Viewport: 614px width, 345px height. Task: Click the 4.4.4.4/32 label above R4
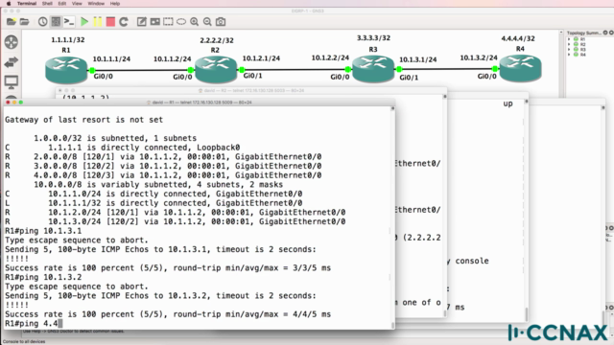[518, 38]
